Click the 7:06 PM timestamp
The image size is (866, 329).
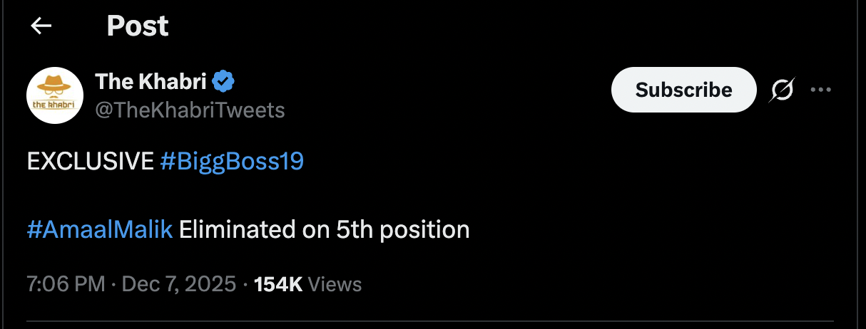66,285
